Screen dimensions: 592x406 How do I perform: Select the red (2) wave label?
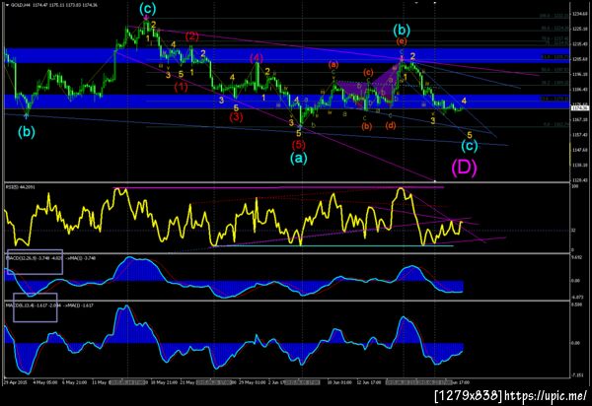pos(191,36)
